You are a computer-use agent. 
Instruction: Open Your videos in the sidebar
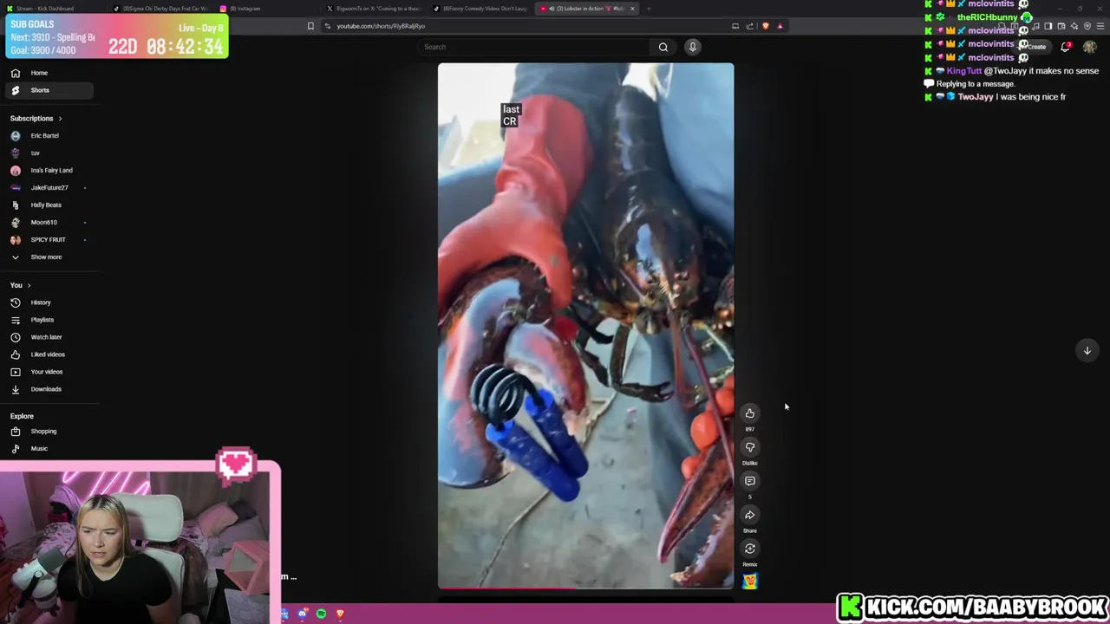(x=49, y=372)
